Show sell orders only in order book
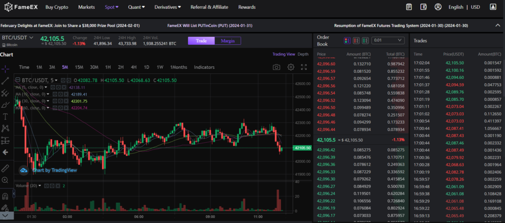The height and width of the screenshot is (223, 505). pyautogui.click(x=356, y=40)
